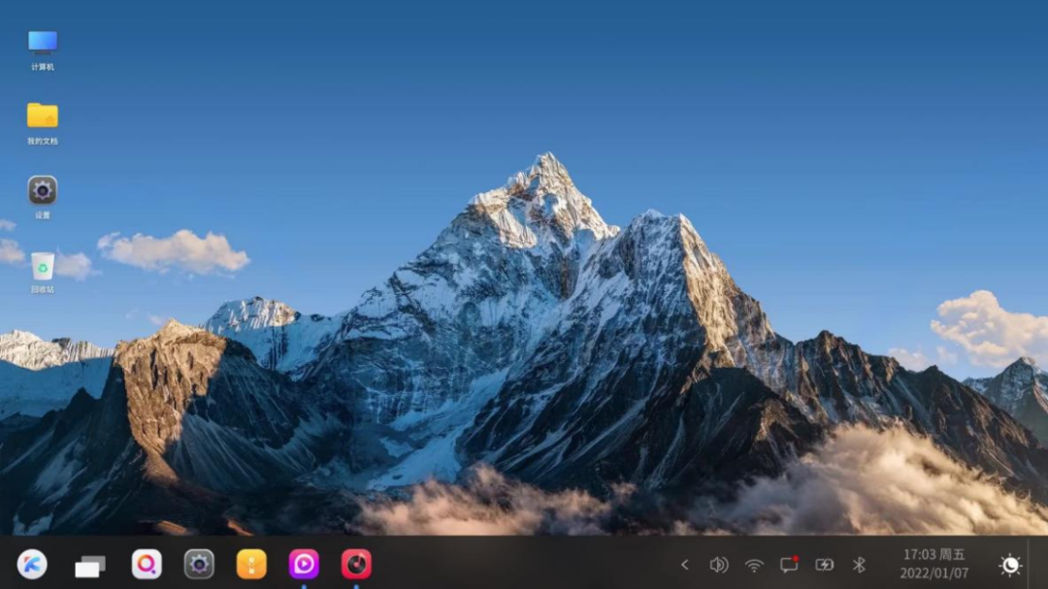1048x589 pixels.
Task: Toggle night mode sun-moon icon
Action: pyautogui.click(x=1009, y=565)
